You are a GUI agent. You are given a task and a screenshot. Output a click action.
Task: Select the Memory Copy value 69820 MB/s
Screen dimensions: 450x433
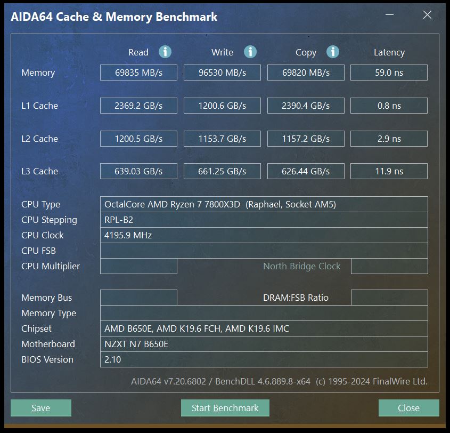tap(306, 73)
